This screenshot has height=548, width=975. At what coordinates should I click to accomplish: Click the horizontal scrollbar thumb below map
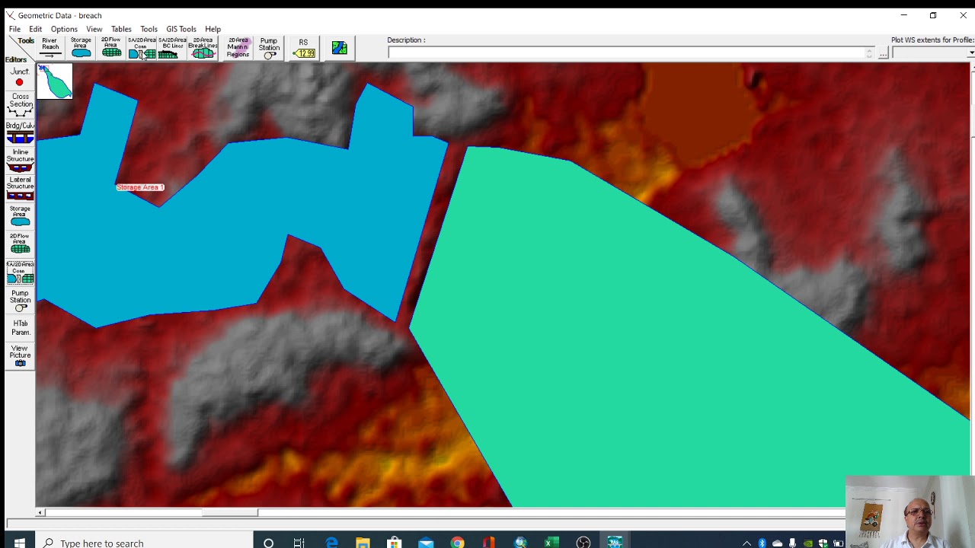[229, 513]
